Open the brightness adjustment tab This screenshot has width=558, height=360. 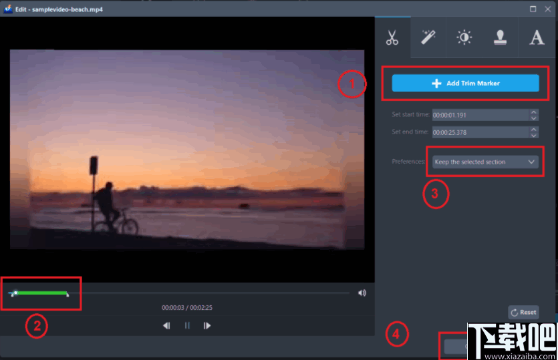[464, 37]
